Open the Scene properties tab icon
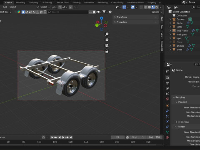Image resolution: width=200 pixels, height=150 pixels. (167, 94)
